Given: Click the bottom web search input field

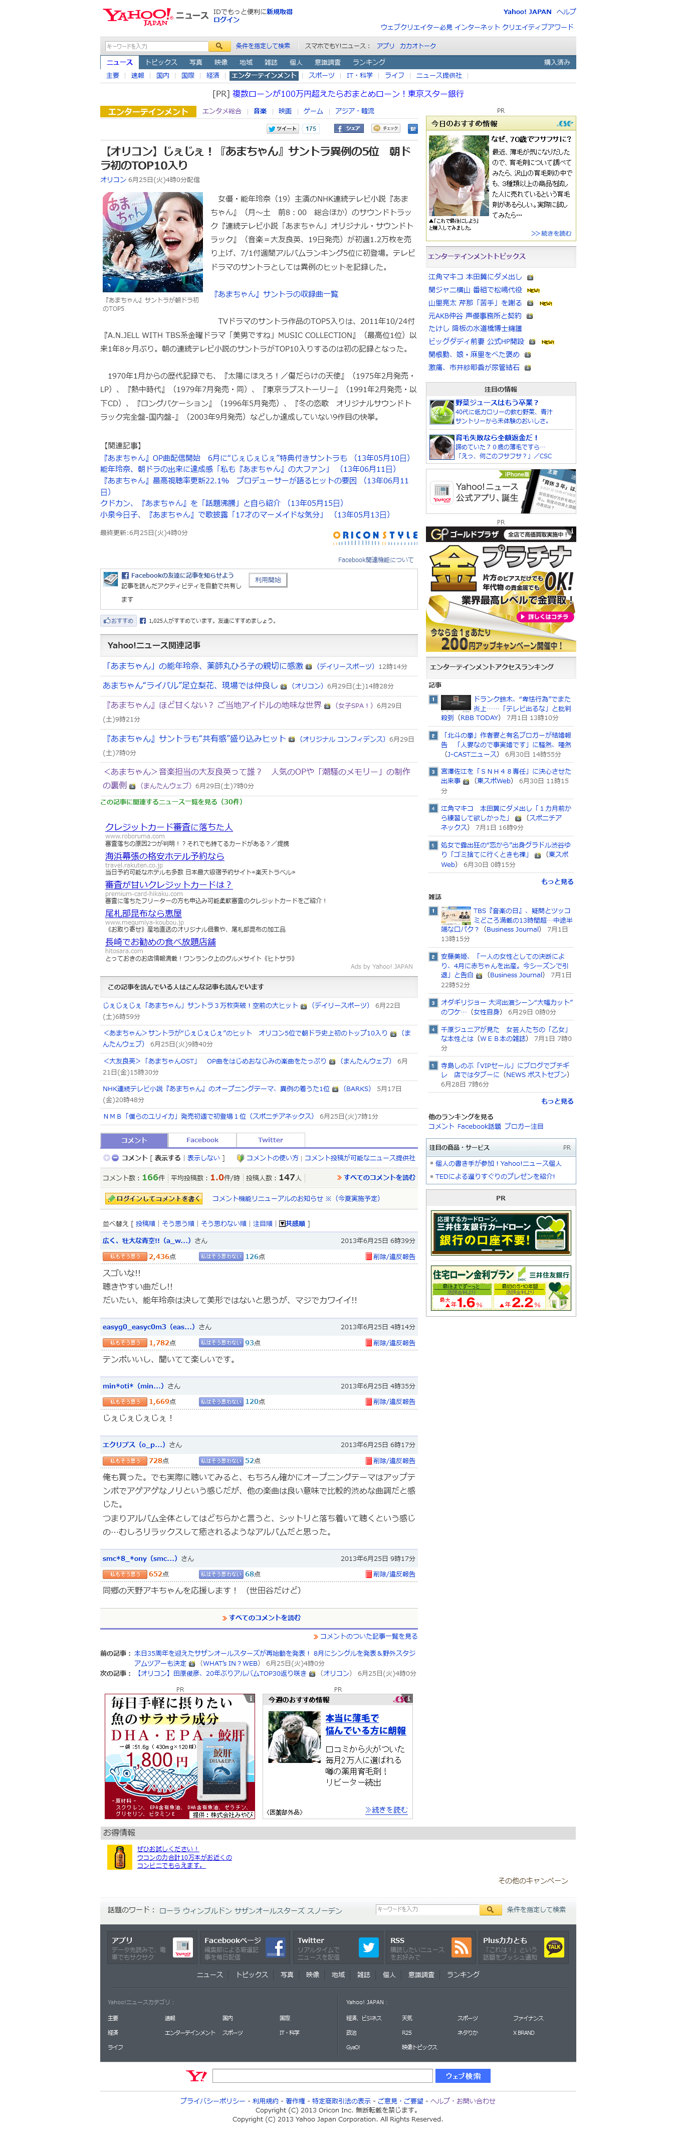Looking at the screenshot, I should coord(322,2075).
